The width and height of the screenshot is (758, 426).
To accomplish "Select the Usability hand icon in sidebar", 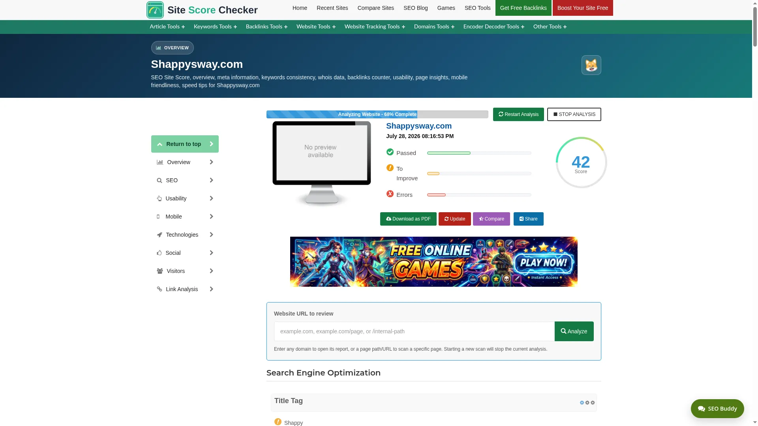I will [159, 198].
